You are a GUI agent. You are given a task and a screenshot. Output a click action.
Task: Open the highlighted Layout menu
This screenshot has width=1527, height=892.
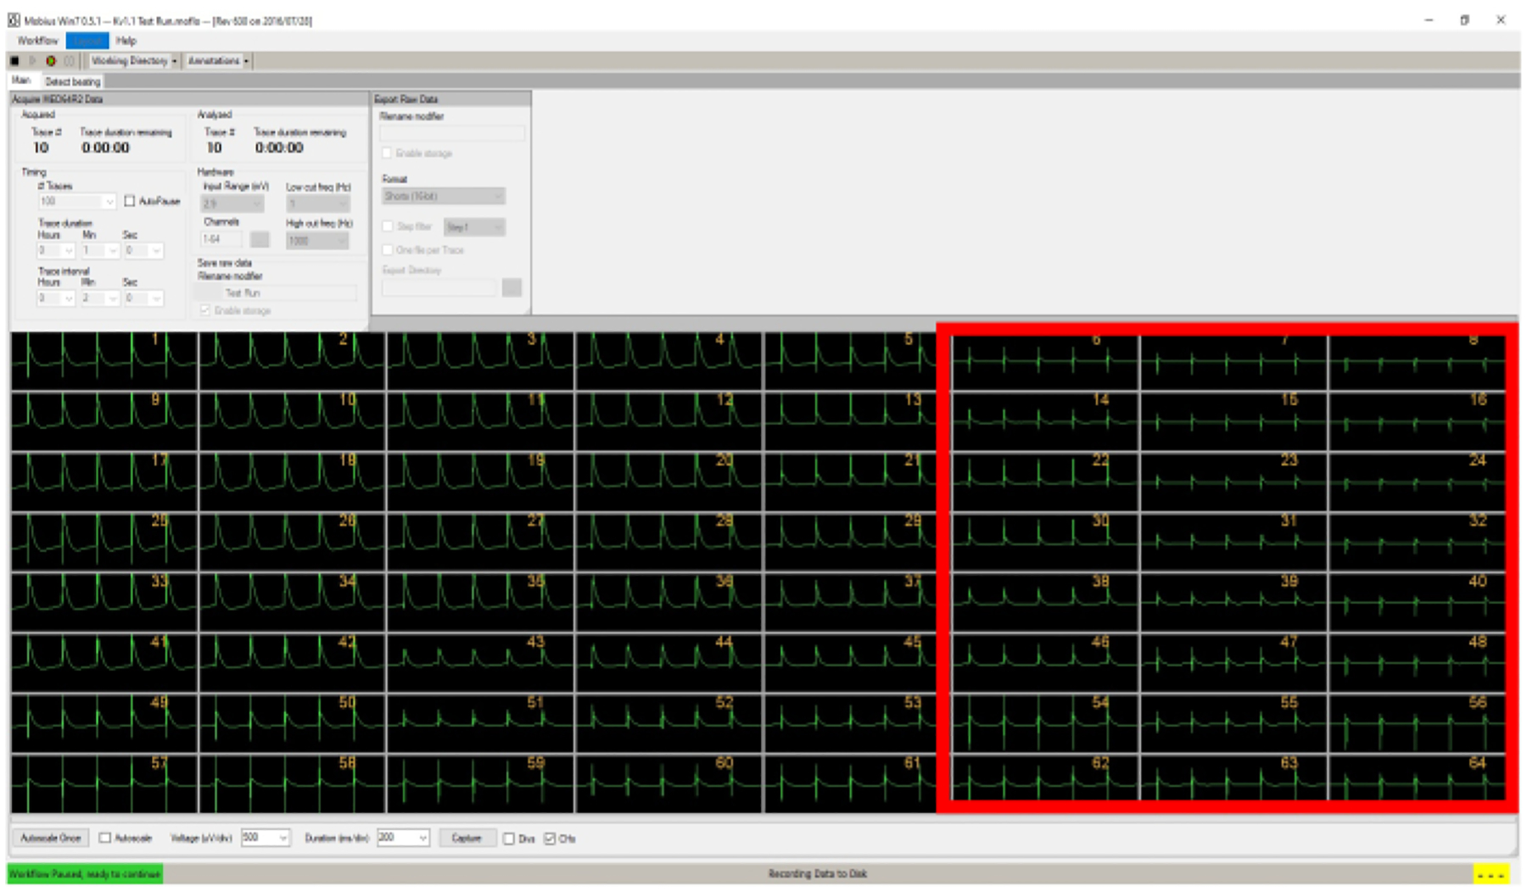point(87,41)
